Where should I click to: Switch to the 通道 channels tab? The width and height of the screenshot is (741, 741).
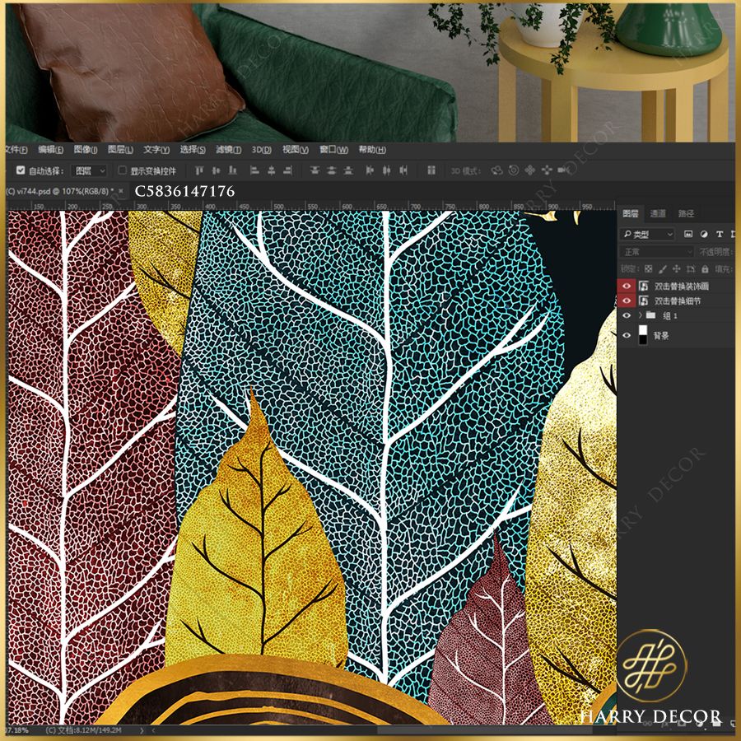tap(657, 213)
